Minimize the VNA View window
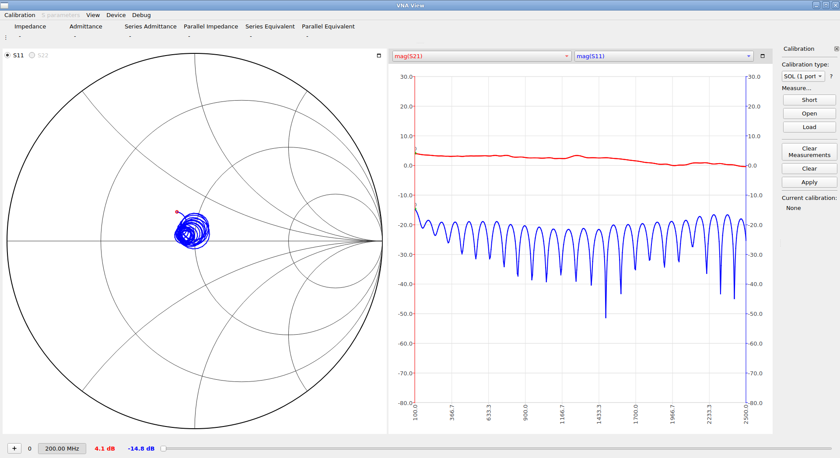 [816, 5]
